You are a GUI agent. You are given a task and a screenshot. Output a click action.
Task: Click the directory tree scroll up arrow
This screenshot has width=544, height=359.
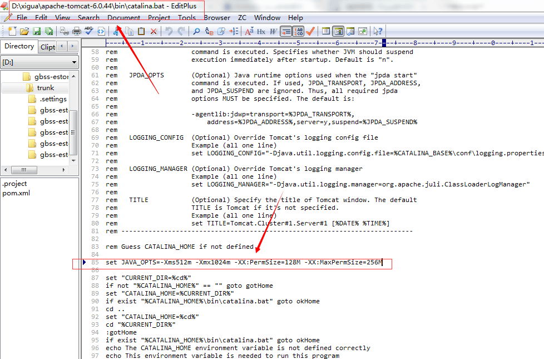tap(73, 76)
